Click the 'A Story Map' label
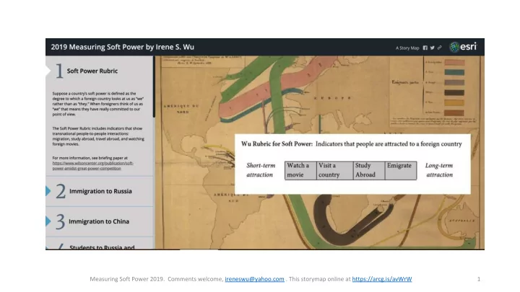 click(x=407, y=48)
